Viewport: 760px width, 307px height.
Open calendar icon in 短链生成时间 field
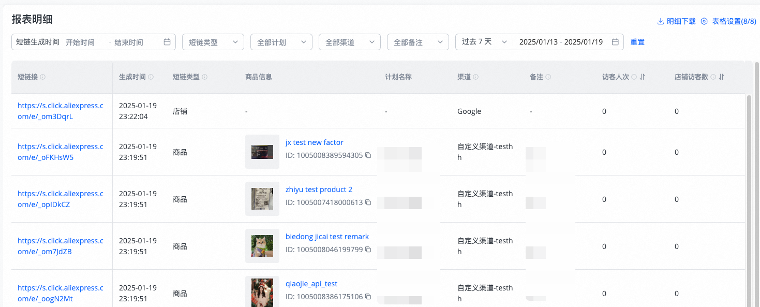coord(167,42)
